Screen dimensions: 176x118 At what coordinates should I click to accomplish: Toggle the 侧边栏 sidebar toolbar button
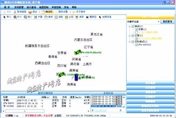tap(47, 12)
